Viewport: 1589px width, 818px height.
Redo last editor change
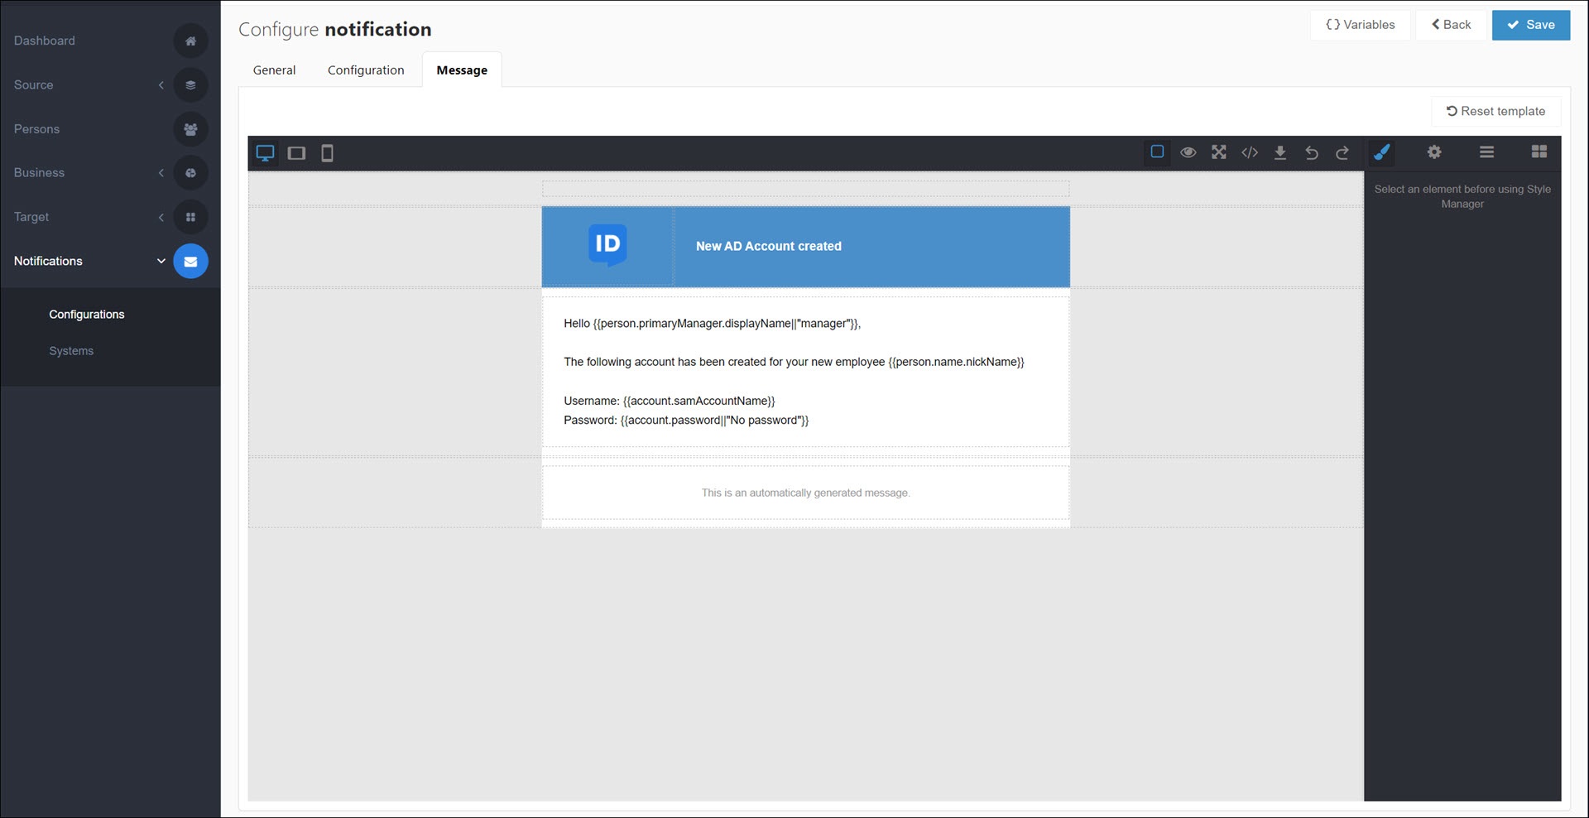tap(1342, 152)
